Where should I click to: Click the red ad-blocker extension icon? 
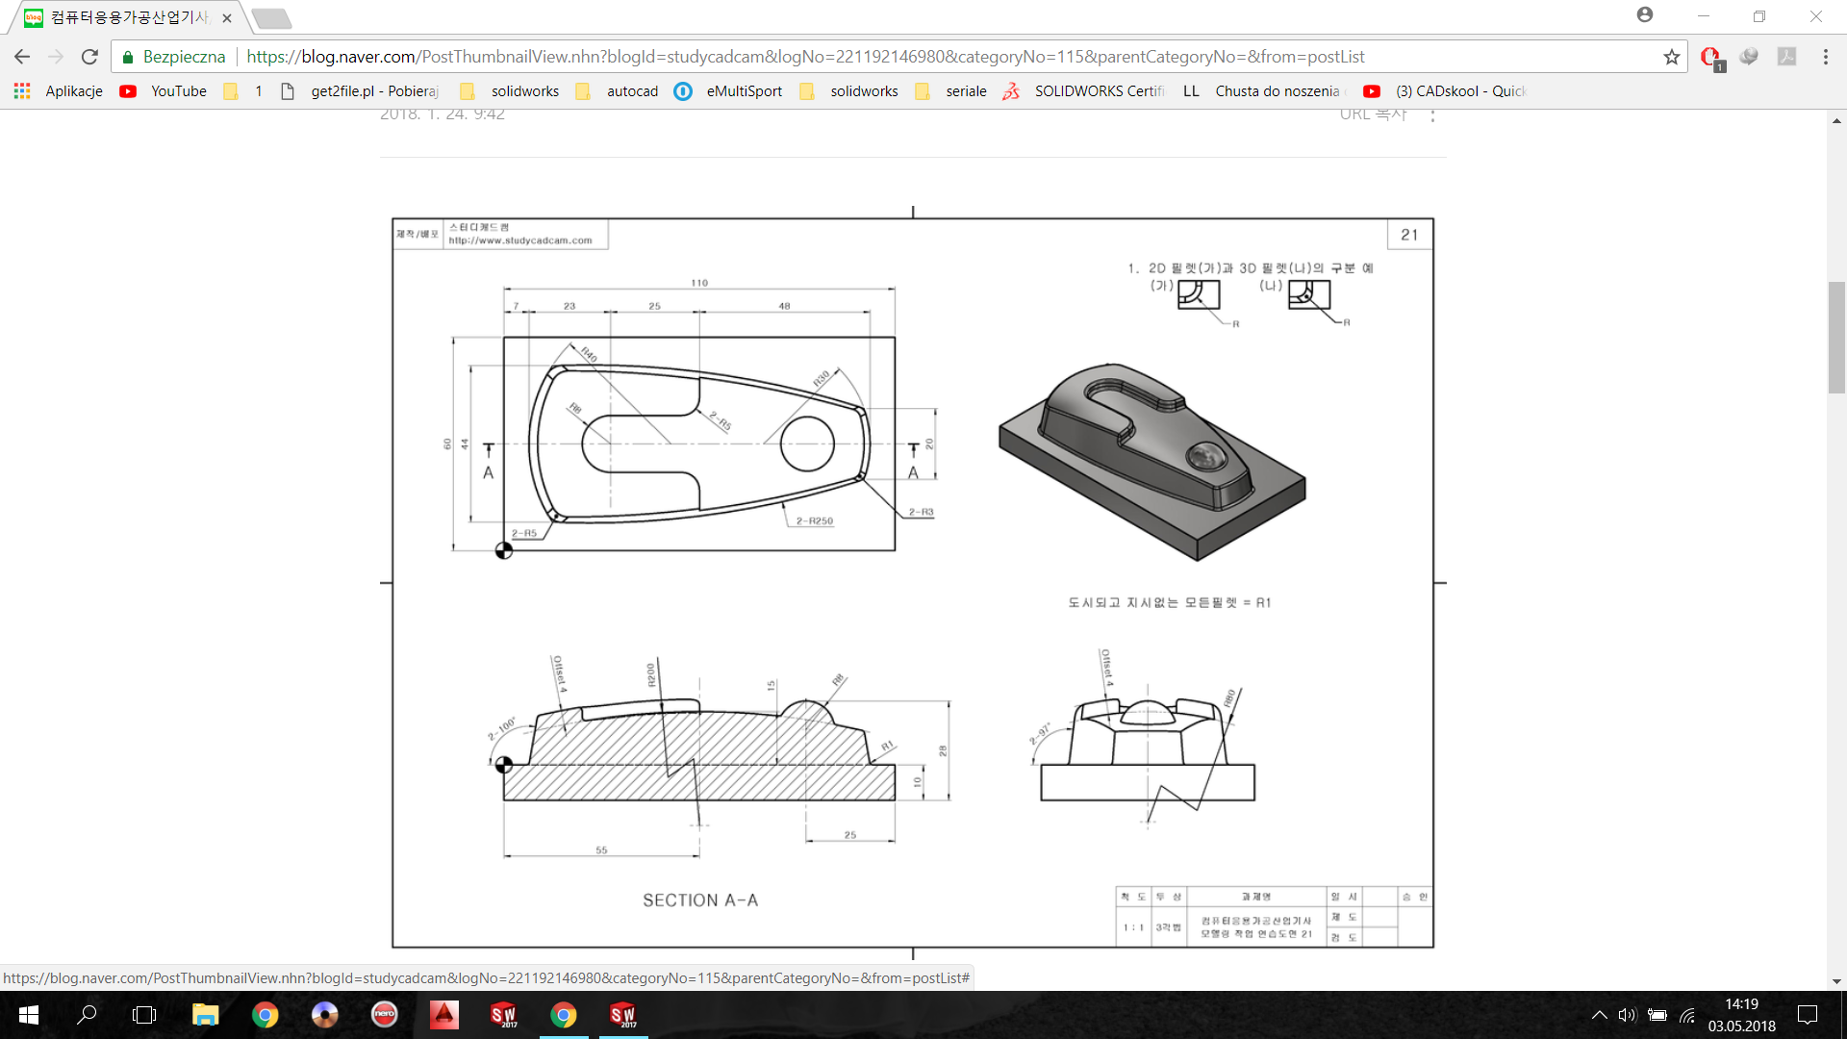coord(1711,58)
